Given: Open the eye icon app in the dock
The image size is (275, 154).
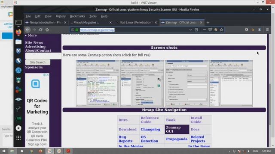Looking at the screenshot, I should (x=18, y=99).
